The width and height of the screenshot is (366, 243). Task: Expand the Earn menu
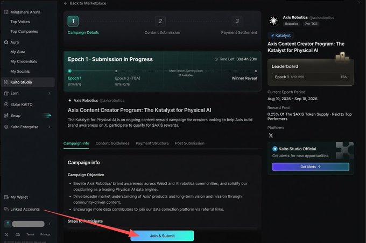tap(28, 93)
